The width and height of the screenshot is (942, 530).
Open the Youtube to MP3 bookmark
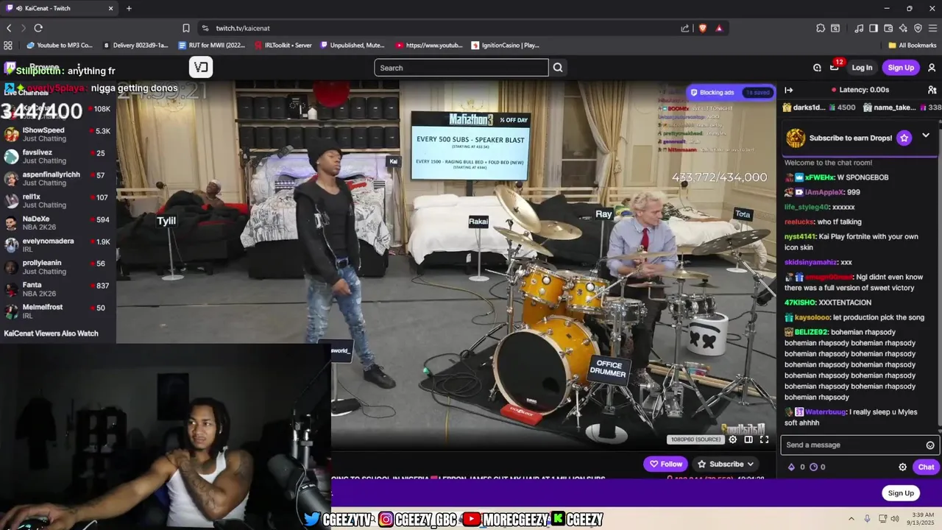60,45
